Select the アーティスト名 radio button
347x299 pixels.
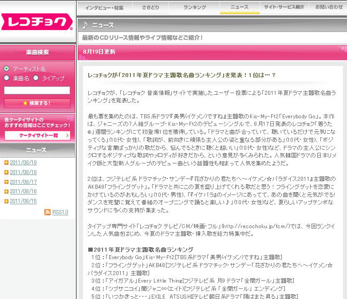(6, 69)
